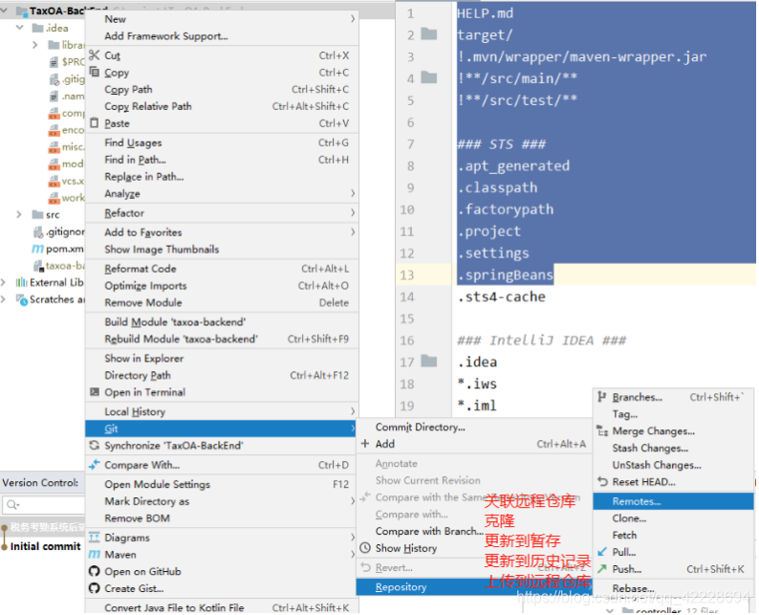759x615 pixels.
Task: Click the Copy icon in context menu
Action: coord(95,72)
